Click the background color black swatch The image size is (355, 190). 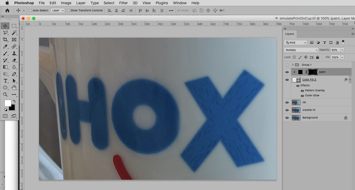click(13, 108)
